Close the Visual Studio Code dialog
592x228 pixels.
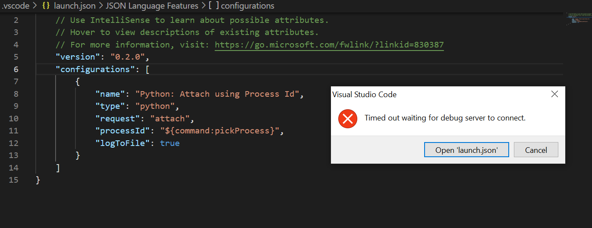[x=554, y=94]
